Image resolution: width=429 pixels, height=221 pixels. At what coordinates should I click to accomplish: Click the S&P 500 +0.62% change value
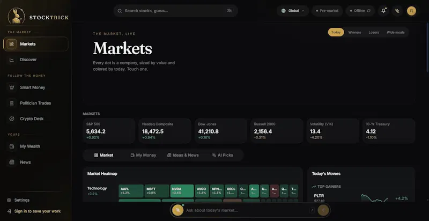point(93,137)
